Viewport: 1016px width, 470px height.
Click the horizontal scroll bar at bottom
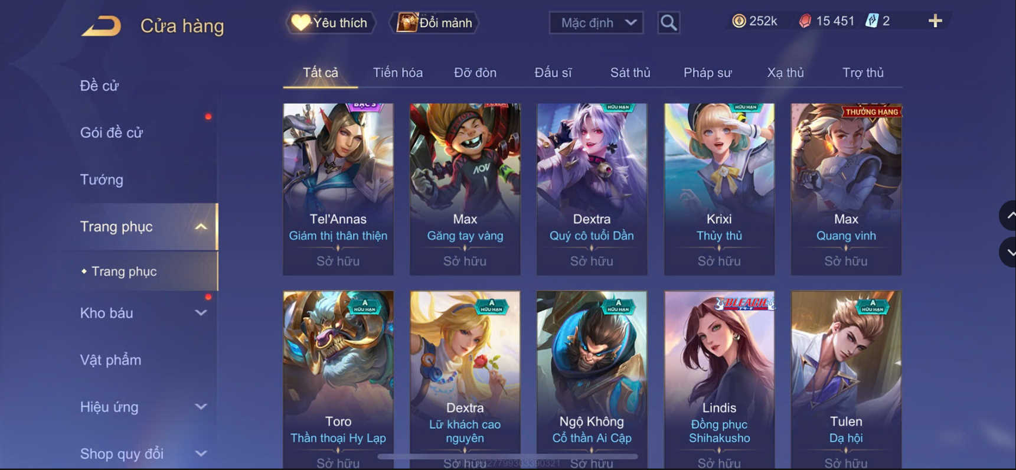tap(508, 456)
